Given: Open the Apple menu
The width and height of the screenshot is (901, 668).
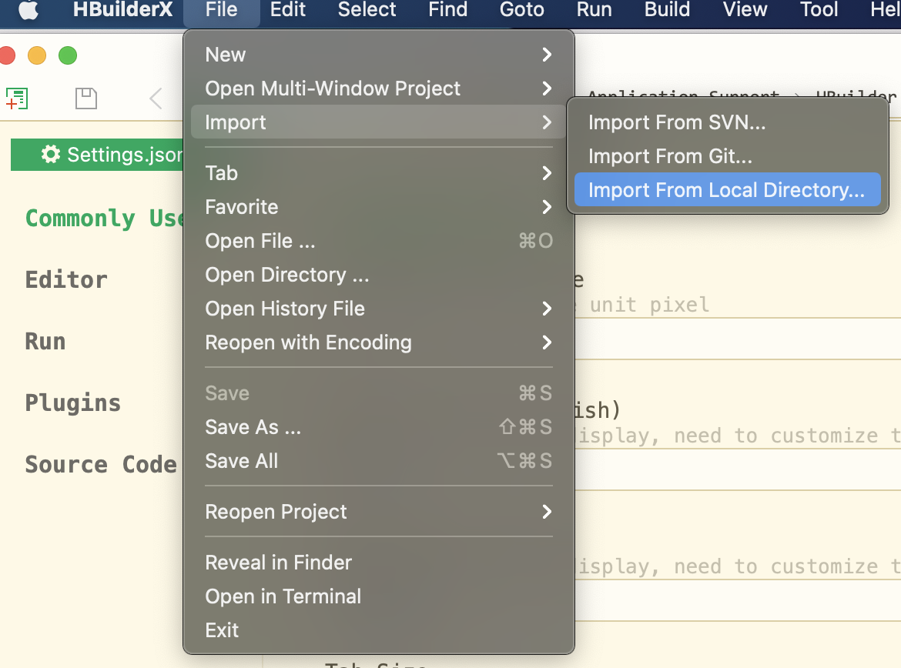Looking at the screenshot, I should tap(28, 10).
